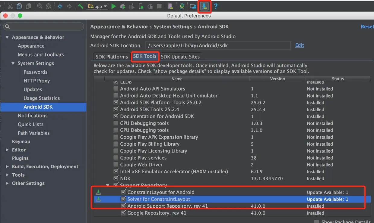Click the gray Stop square icon
The height and width of the screenshot is (223, 374).
pos(159,6)
